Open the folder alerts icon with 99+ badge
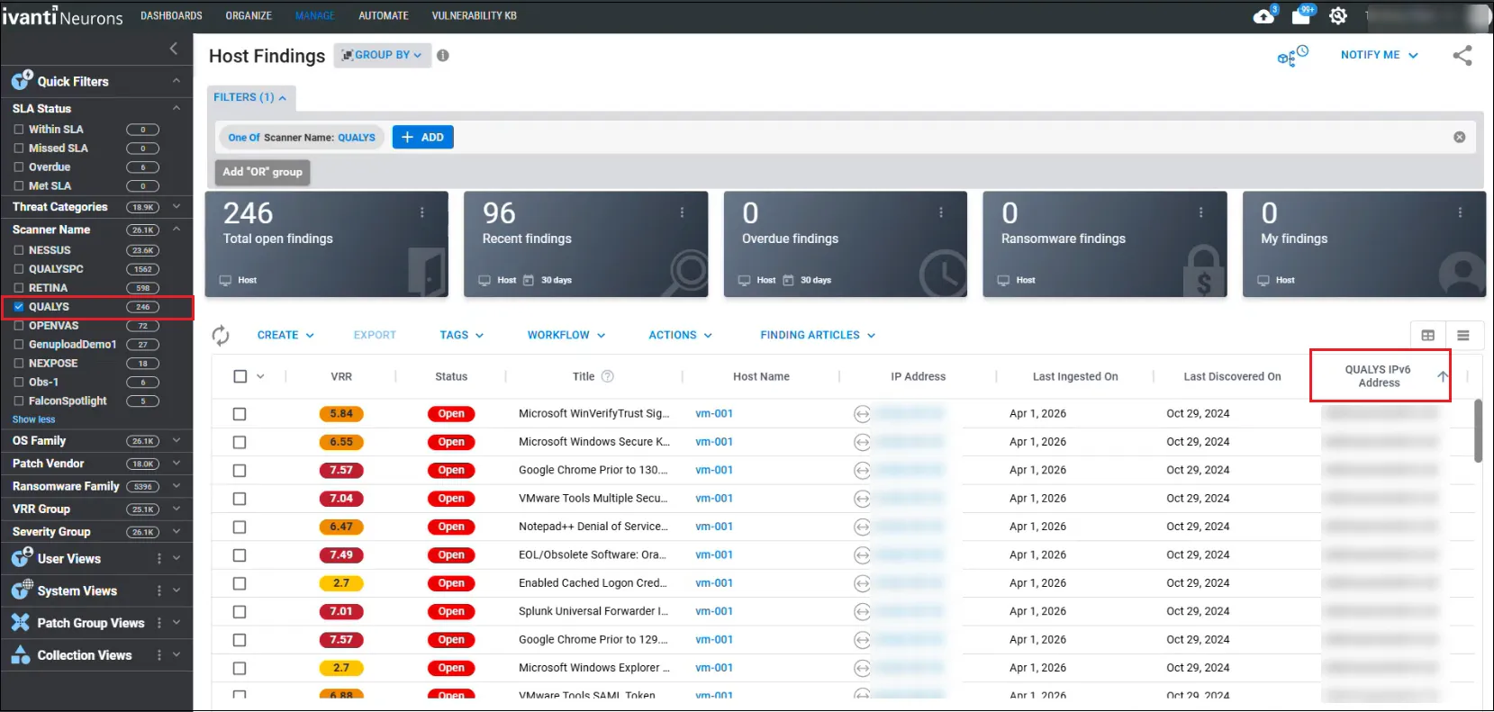The image size is (1494, 712). [x=1301, y=15]
